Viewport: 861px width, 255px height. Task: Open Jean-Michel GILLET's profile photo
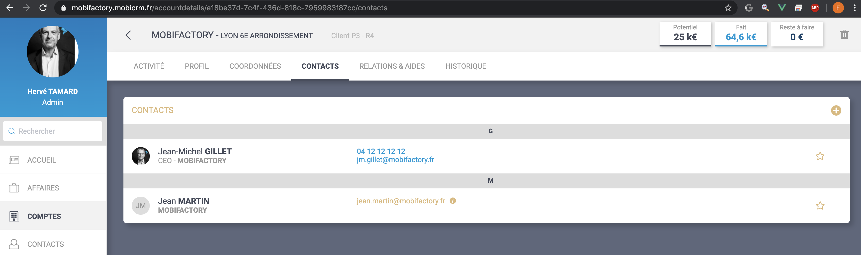140,156
